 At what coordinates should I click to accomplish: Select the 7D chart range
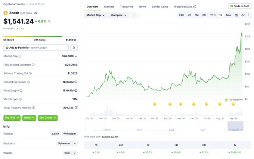click(x=189, y=15)
